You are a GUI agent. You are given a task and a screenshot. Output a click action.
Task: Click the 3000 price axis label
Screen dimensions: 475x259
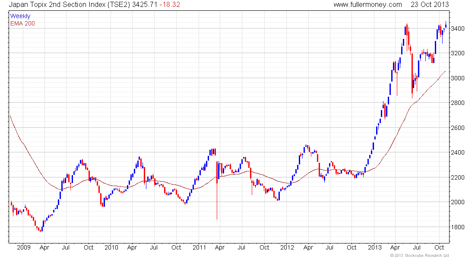click(x=457, y=78)
